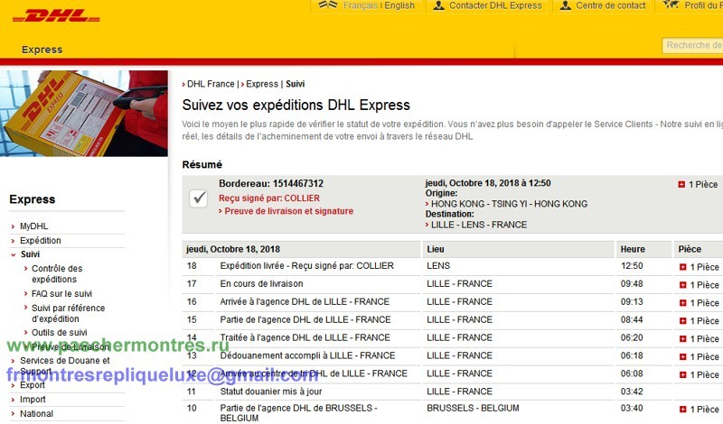
Task: Open the LILLE - LENS - FRANCE destination link
Action: click(x=479, y=225)
